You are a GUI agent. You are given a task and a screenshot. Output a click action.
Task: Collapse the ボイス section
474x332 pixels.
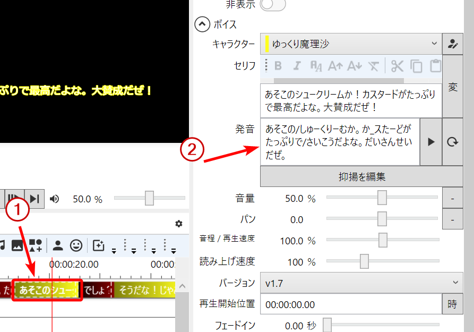click(202, 24)
